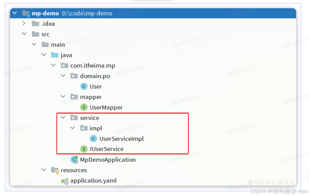Click the com.itheima.mp package icon
The image size is (309, 196).
tap(64, 65)
